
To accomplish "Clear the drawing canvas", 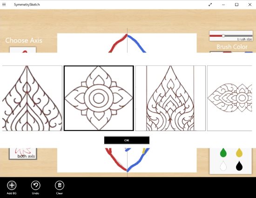I will tap(60, 188).
